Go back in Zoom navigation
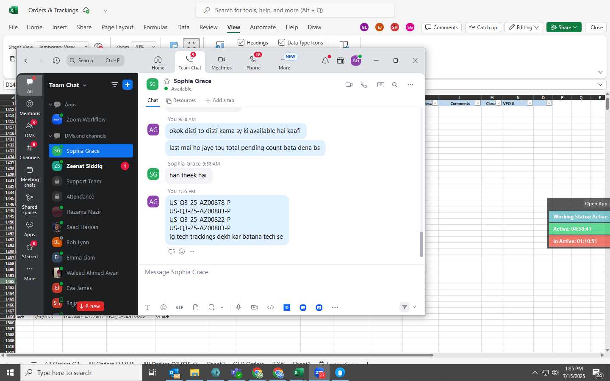Screen dimensions: 610x381 pyautogui.click(x=26, y=61)
